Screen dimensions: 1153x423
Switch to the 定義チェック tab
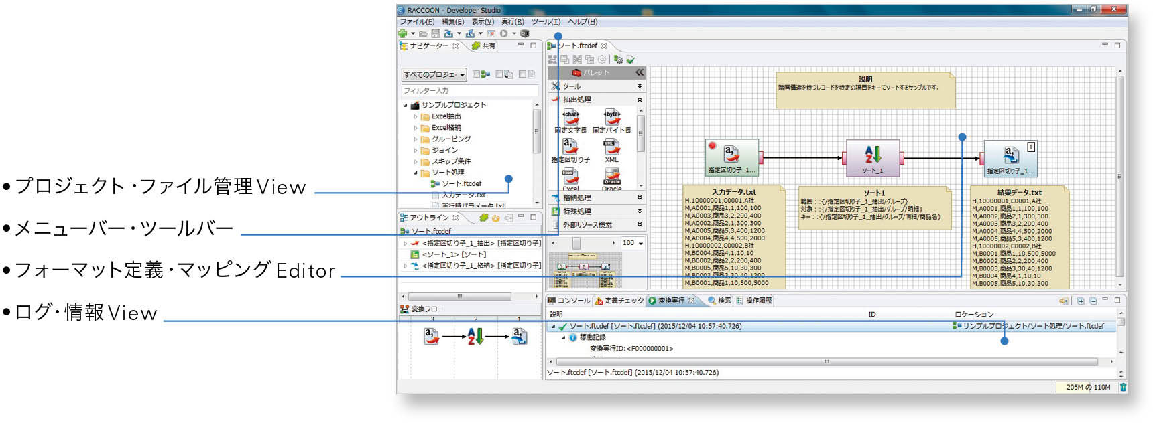point(619,301)
